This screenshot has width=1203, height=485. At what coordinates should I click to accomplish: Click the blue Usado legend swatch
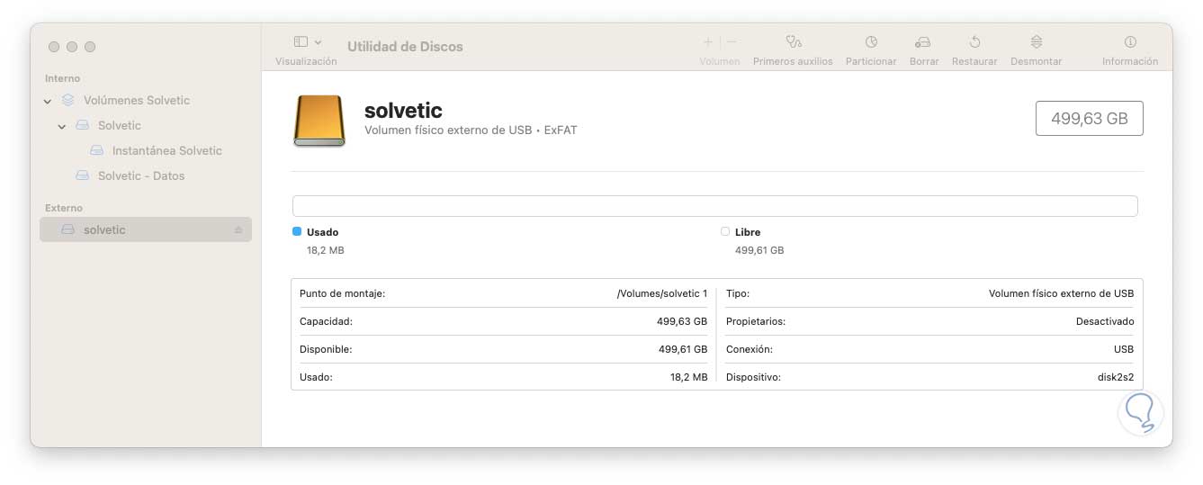click(x=297, y=232)
